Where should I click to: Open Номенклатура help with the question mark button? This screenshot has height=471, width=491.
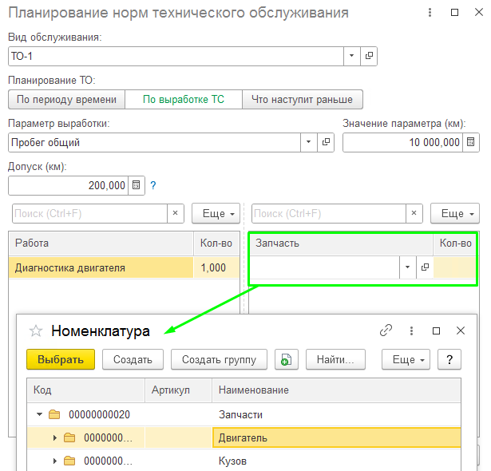[449, 359]
